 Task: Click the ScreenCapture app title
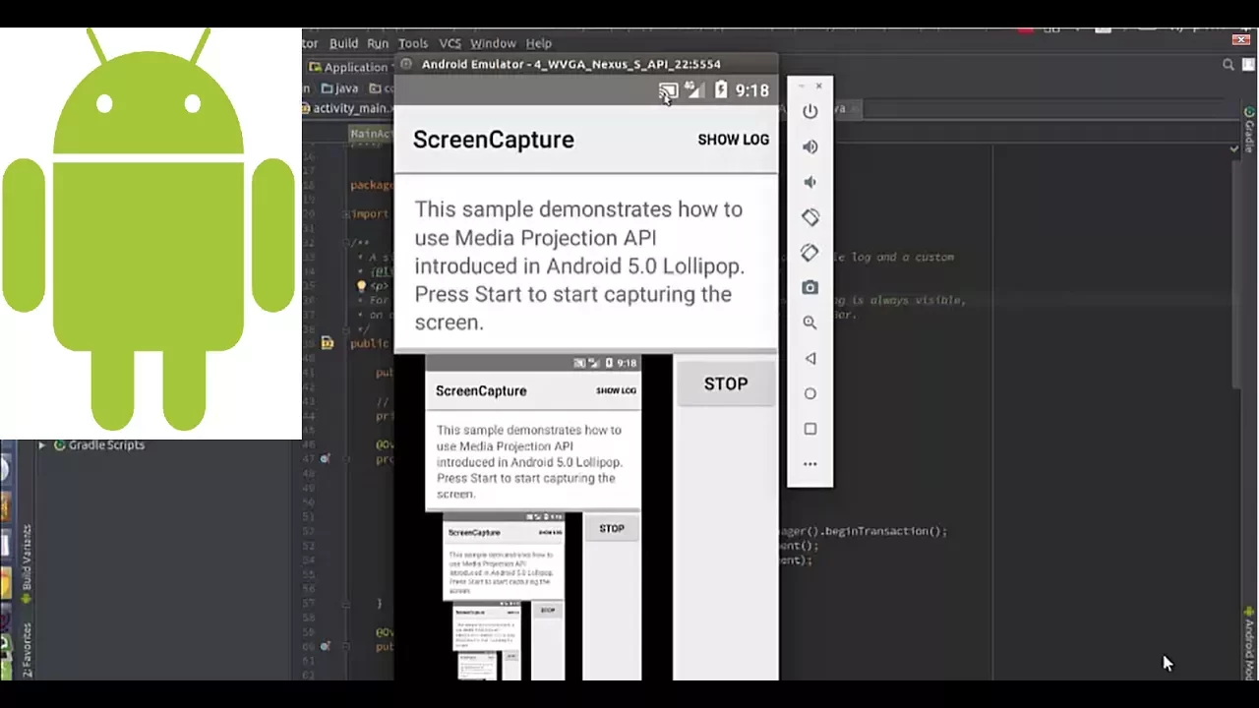tap(494, 140)
